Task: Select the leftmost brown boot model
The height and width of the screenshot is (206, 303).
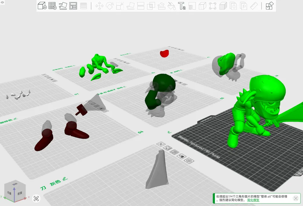Action: point(44,140)
